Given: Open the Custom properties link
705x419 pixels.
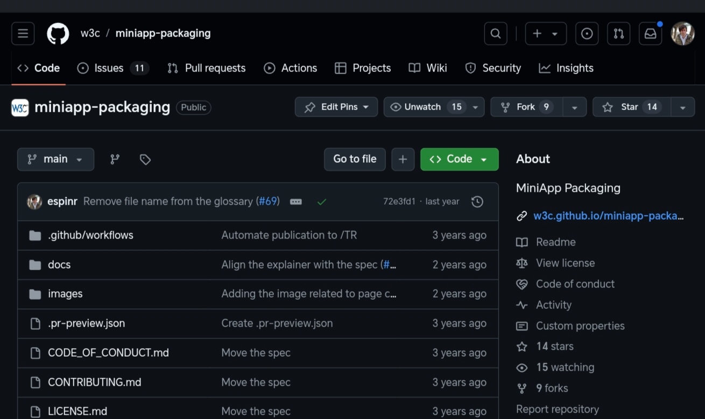Looking at the screenshot, I should click(580, 326).
